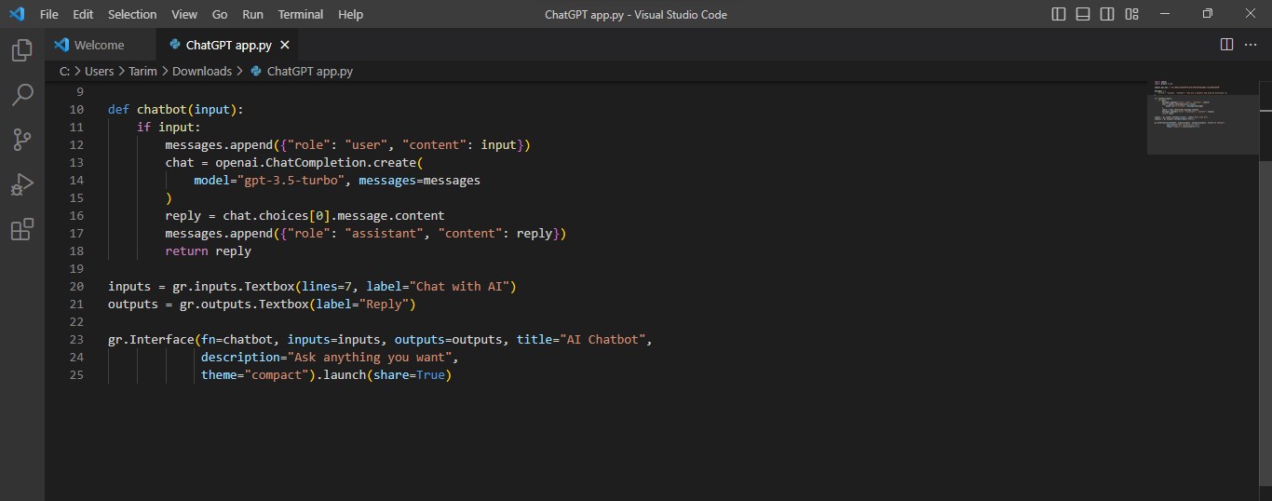The image size is (1272, 501).
Task: Expand the Downloads breadcrumb segment
Action: 202,71
